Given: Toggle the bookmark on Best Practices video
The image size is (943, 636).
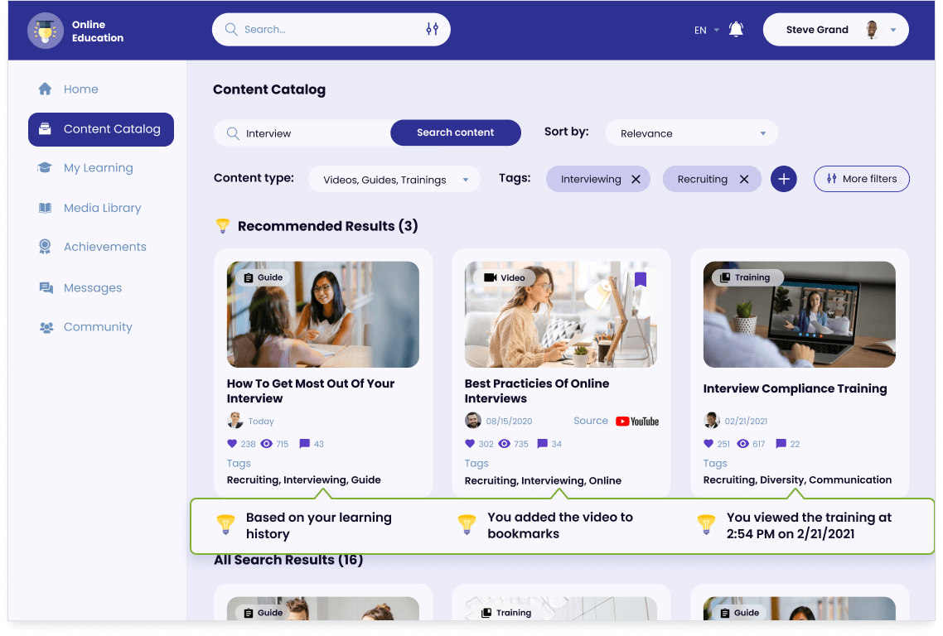Looking at the screenshot, I should pos(640,279).
